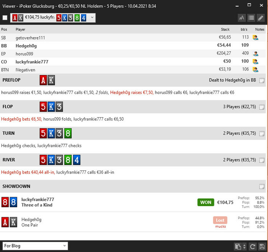Click 'One Pair' hand description
The image size is (268, 252).
30,225
